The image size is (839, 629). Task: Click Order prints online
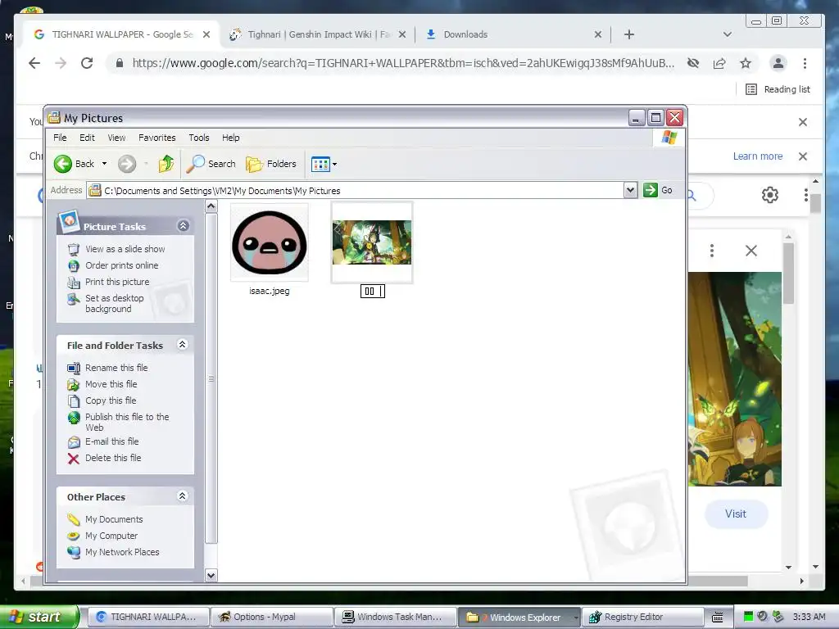click(121, 265)
